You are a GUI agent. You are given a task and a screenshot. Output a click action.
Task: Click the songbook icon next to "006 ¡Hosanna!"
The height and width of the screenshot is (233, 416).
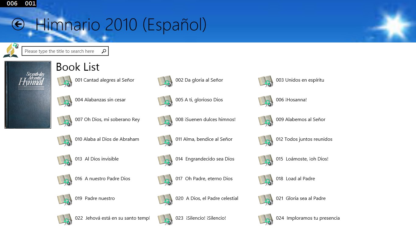click(x=266, y=101)
